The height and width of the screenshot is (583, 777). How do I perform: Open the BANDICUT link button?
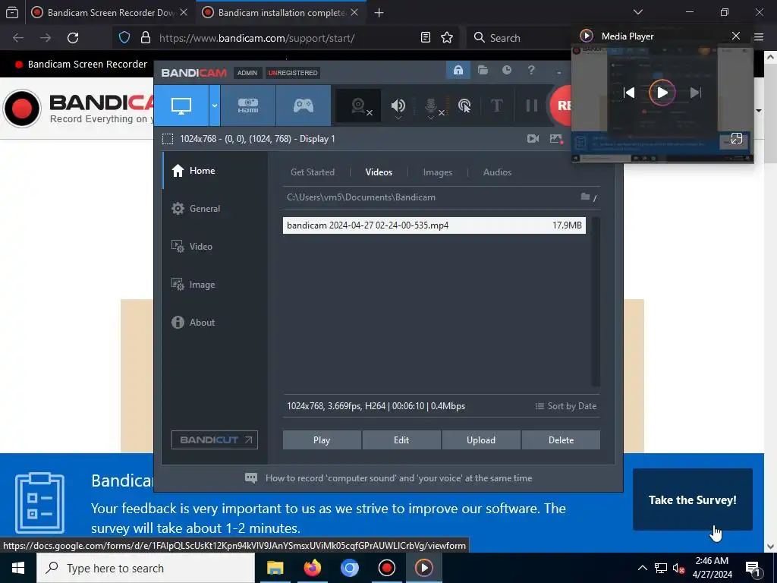215,440
